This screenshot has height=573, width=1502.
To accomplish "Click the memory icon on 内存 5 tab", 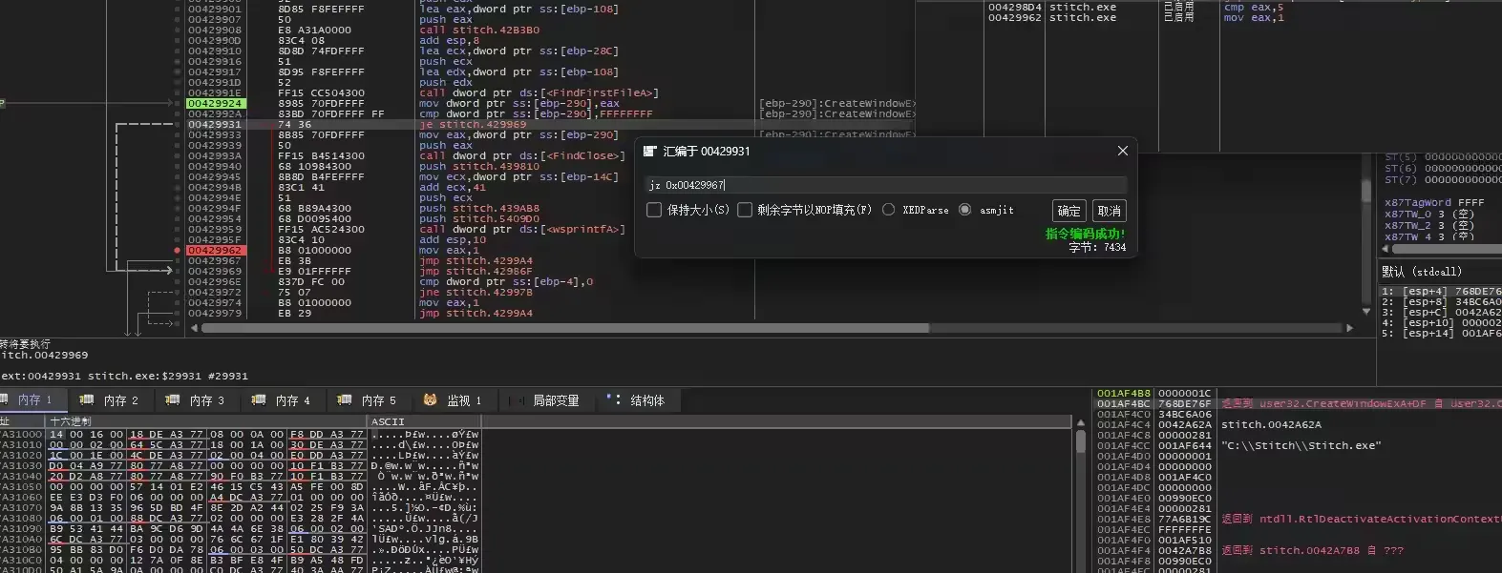I will pos(345,399).
